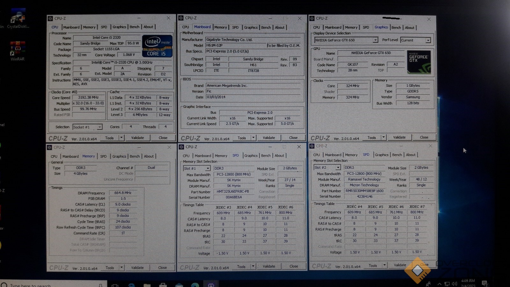Click CPU-Z title icon in Graphics tab window
The image size is (510, 287).
click(x=312, y=18)
